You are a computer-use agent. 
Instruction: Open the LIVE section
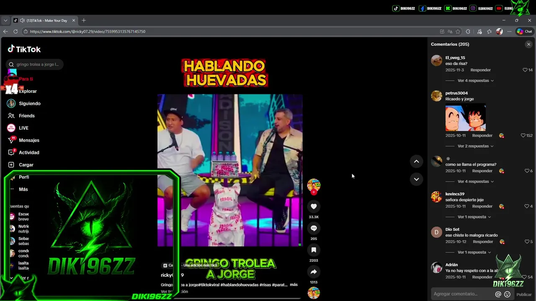[18, 128]
